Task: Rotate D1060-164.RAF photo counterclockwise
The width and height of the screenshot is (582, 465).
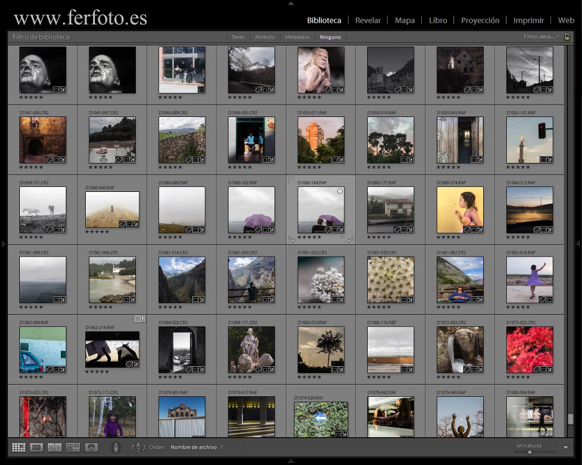Action: (x=292, y=240)
